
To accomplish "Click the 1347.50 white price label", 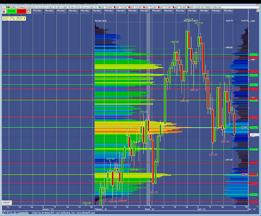I will 229,160.
